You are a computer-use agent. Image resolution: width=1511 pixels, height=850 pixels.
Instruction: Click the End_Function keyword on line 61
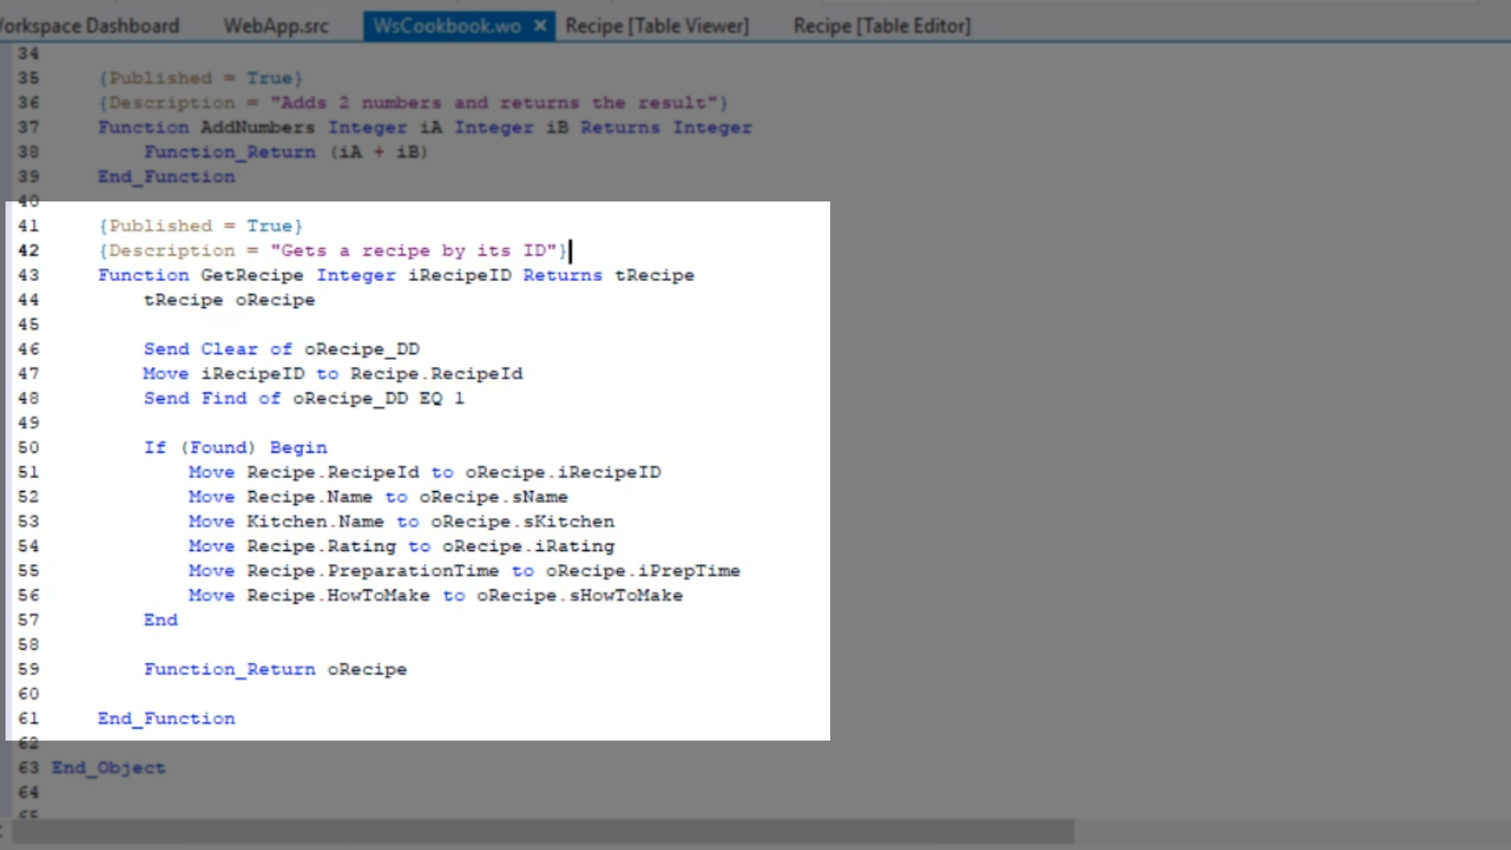click(166, 719)
